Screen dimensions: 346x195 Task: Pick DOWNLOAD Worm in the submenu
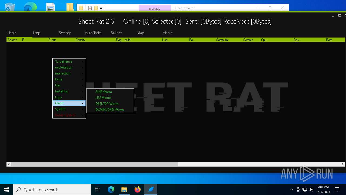point(110,110)
